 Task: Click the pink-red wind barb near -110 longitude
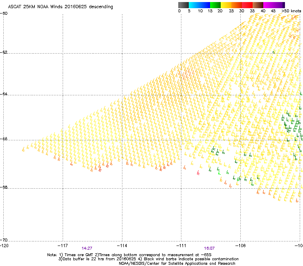(198, 173)
